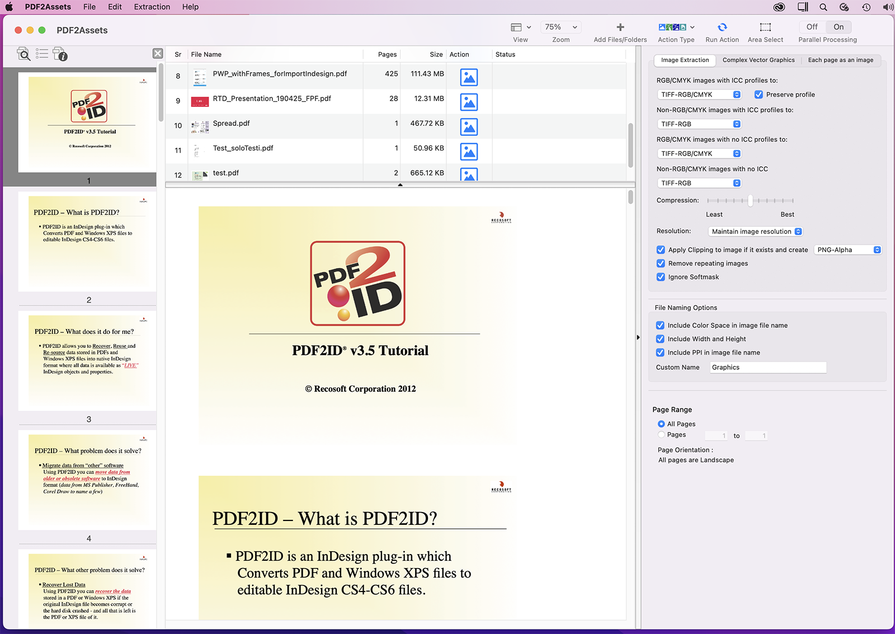Toggle Include Color Space in image file name

point(660,325)
